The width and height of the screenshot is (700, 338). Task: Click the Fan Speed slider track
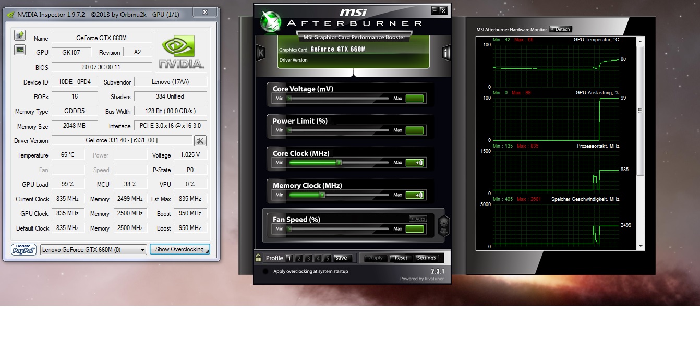339,229
